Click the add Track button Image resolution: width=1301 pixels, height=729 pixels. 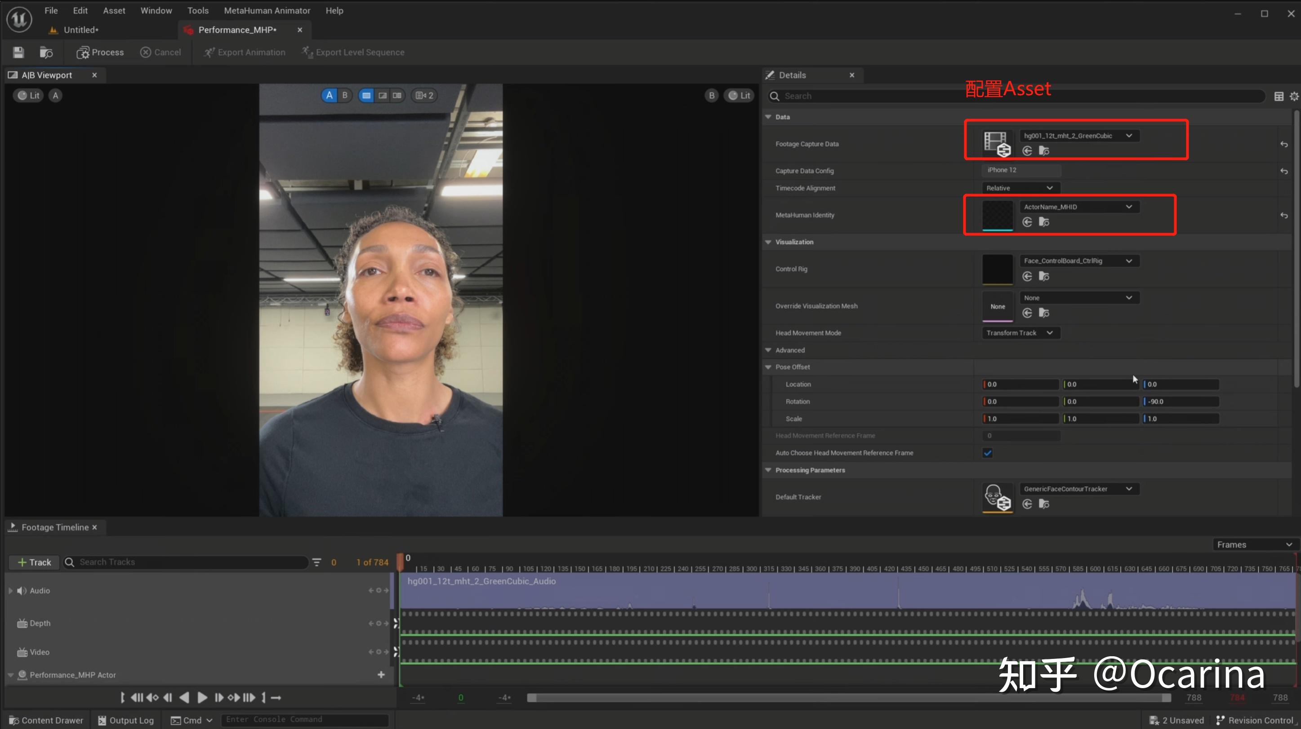coord(34,562)
